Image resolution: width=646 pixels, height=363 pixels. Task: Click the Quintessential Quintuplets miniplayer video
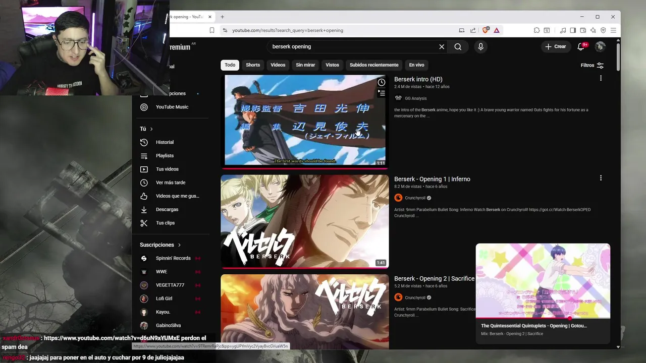543,281
